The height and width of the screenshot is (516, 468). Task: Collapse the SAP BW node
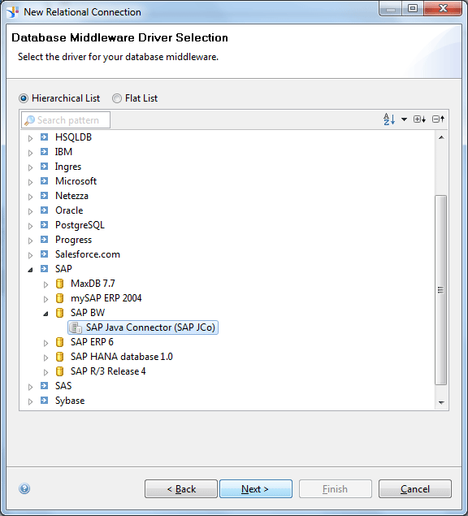tap(45, 314)
